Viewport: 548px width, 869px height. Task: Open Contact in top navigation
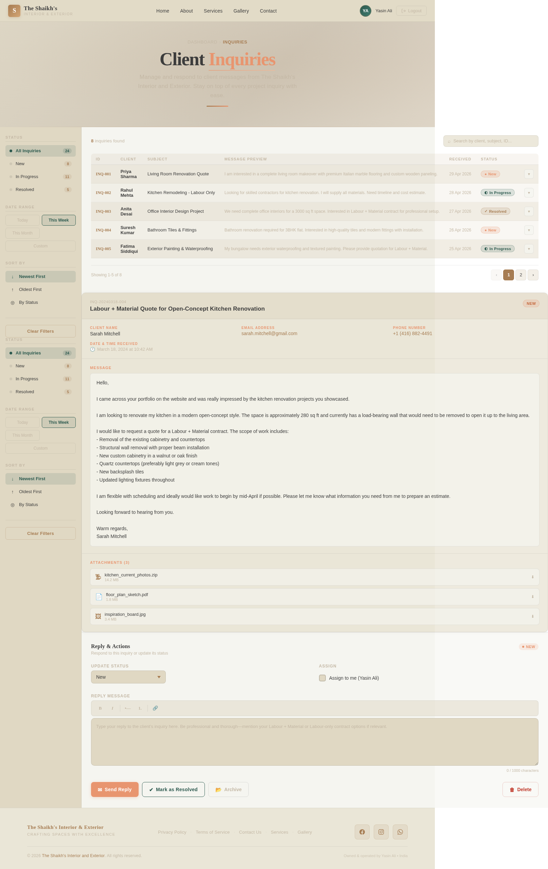point(268,11)
